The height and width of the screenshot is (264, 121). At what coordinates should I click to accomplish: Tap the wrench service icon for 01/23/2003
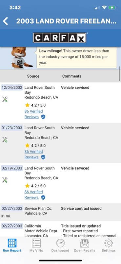pyautogui.click(x=5, y=140)
